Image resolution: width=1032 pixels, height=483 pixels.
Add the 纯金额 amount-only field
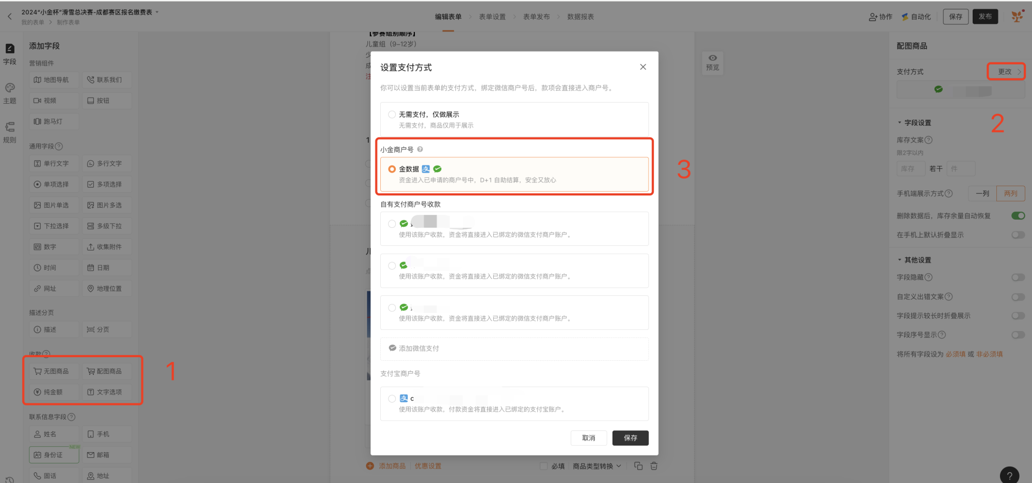54,392
